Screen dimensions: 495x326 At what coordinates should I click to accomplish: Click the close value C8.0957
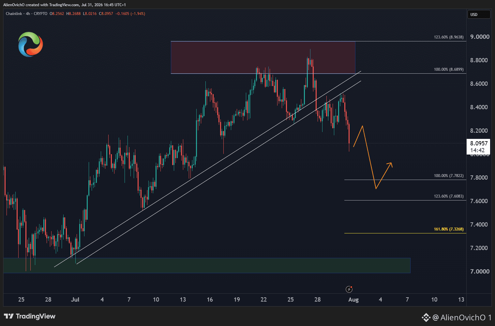106,14
